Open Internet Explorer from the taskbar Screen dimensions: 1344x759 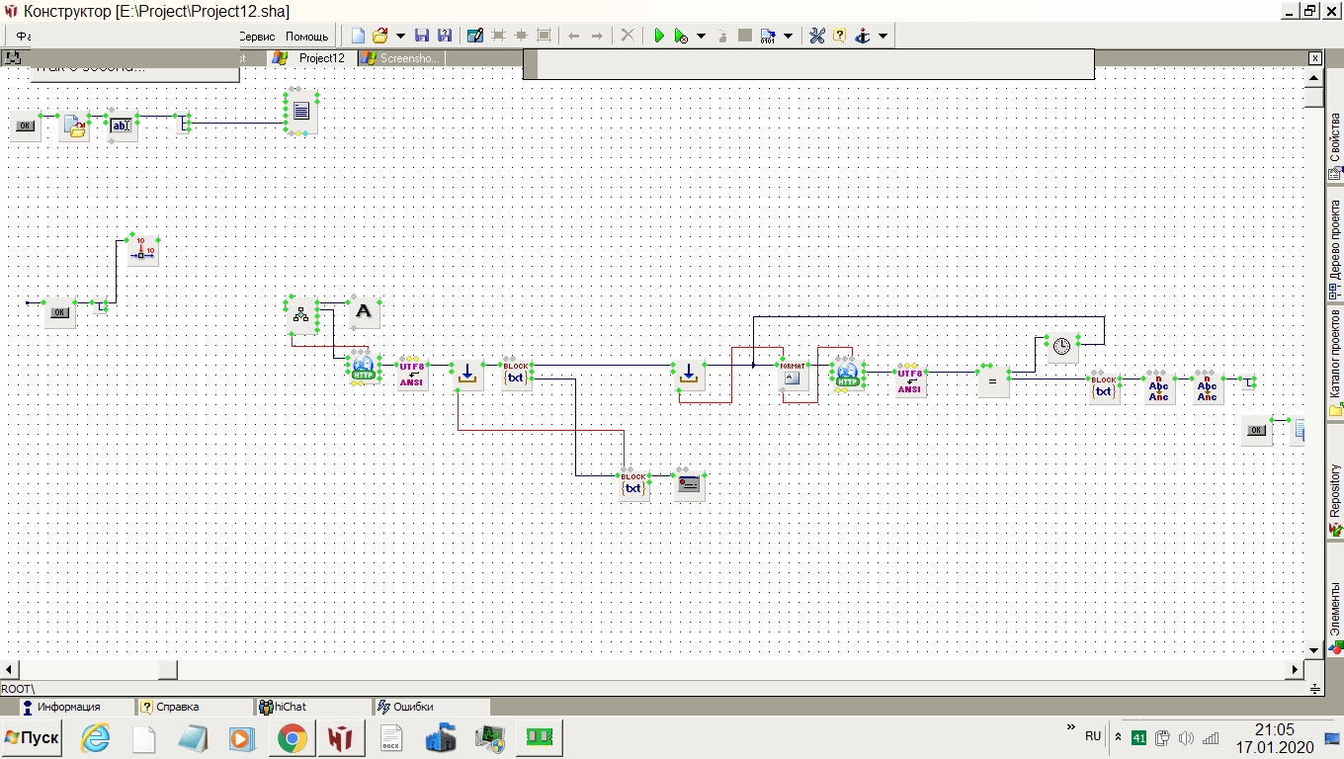pyautogui.click(x=96, y=738)
